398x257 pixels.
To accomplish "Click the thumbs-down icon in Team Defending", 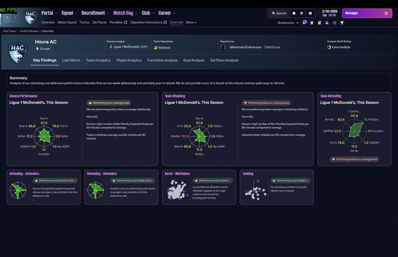I will [333, 159].
